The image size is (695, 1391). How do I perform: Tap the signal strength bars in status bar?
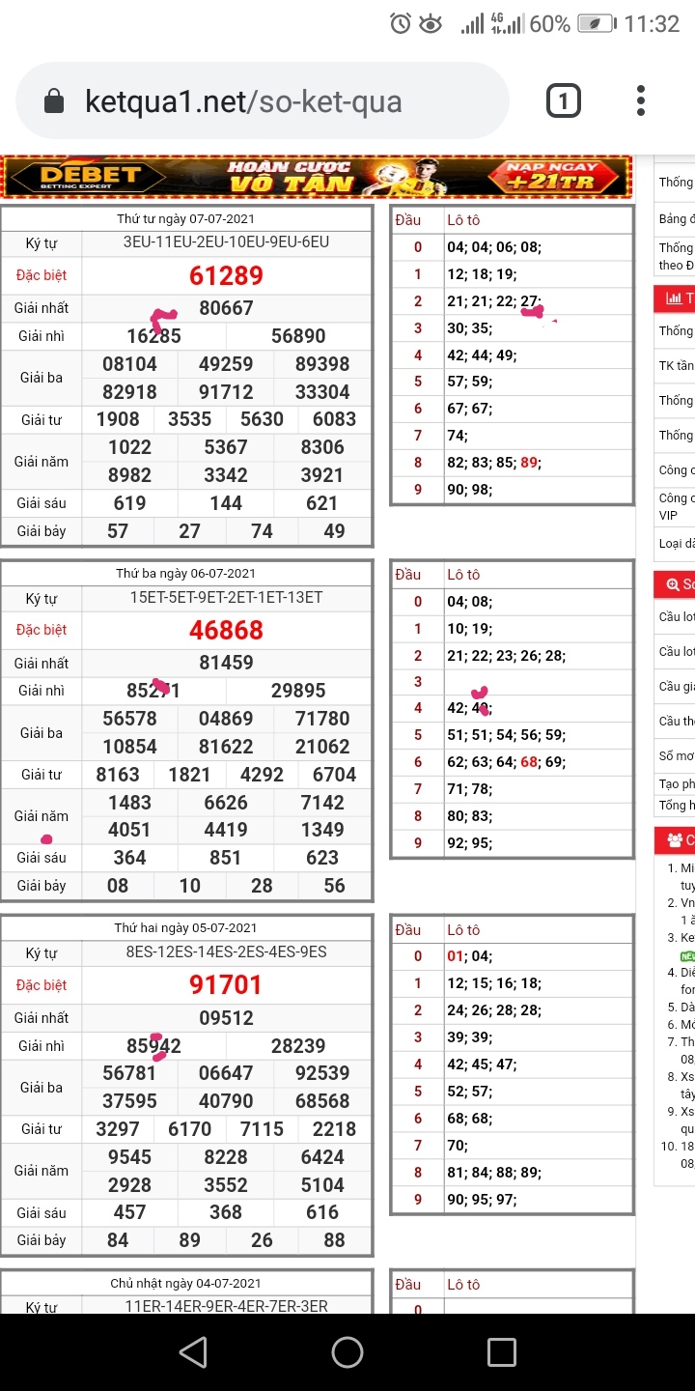(x=472, y=24)
